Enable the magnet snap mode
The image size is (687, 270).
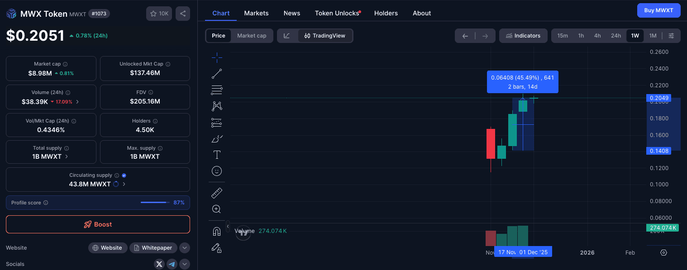217,232
